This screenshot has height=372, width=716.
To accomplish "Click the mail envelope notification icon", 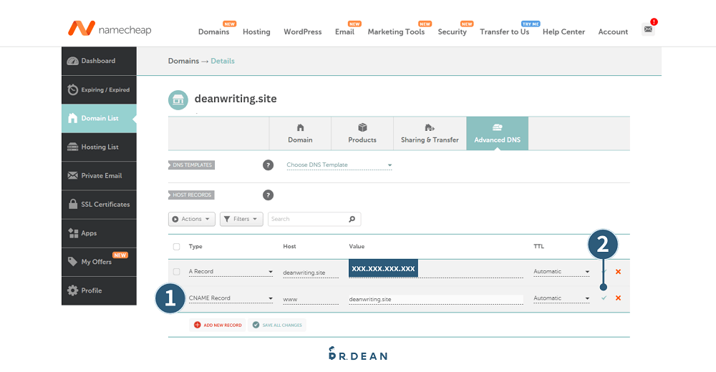I will click(648, 29).
